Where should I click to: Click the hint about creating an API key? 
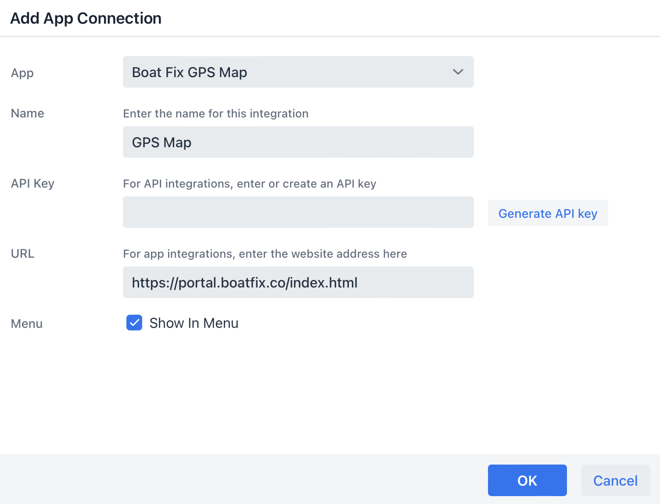[x=250, y=184]
